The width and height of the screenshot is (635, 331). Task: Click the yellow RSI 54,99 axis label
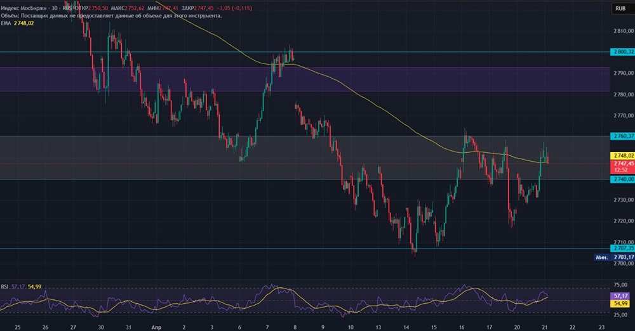tap(620, 303)
